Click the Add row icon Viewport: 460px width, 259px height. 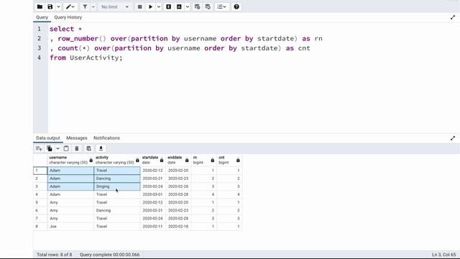click(39, 149)
